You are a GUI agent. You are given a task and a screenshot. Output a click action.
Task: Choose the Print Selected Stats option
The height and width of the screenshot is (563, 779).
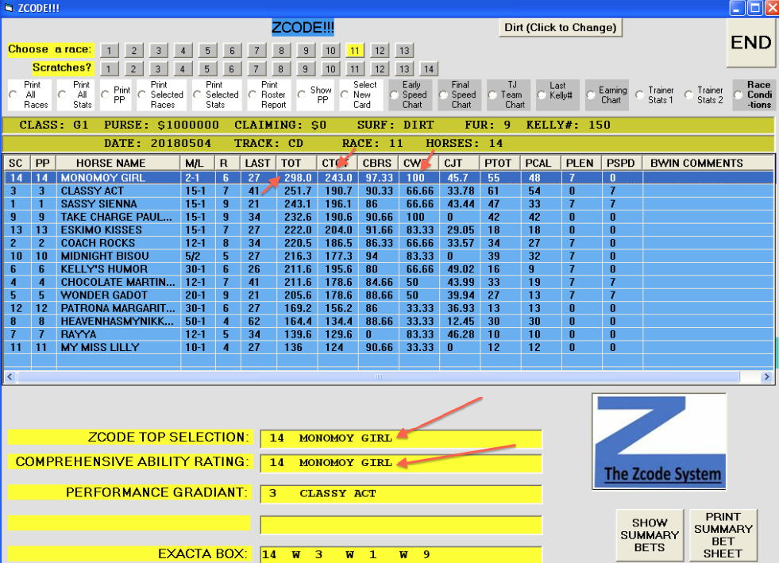pyautogui.click(x=197, y=95)
